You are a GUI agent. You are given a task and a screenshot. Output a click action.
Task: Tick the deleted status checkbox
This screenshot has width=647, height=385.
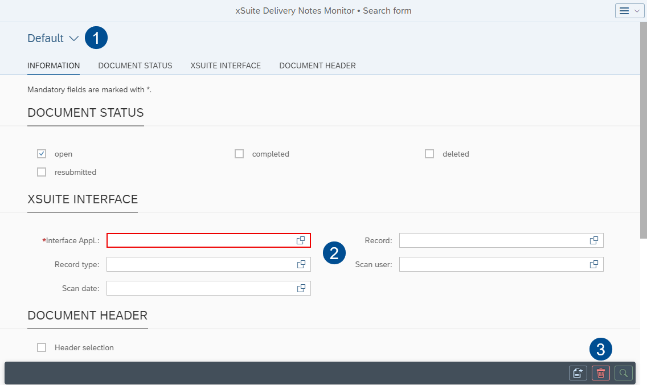(x=429, y=154)
